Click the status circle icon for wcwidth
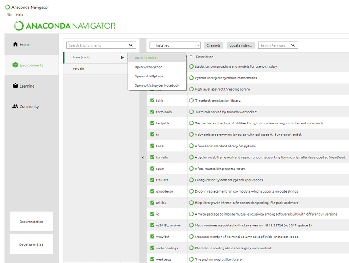 (191, 237)
